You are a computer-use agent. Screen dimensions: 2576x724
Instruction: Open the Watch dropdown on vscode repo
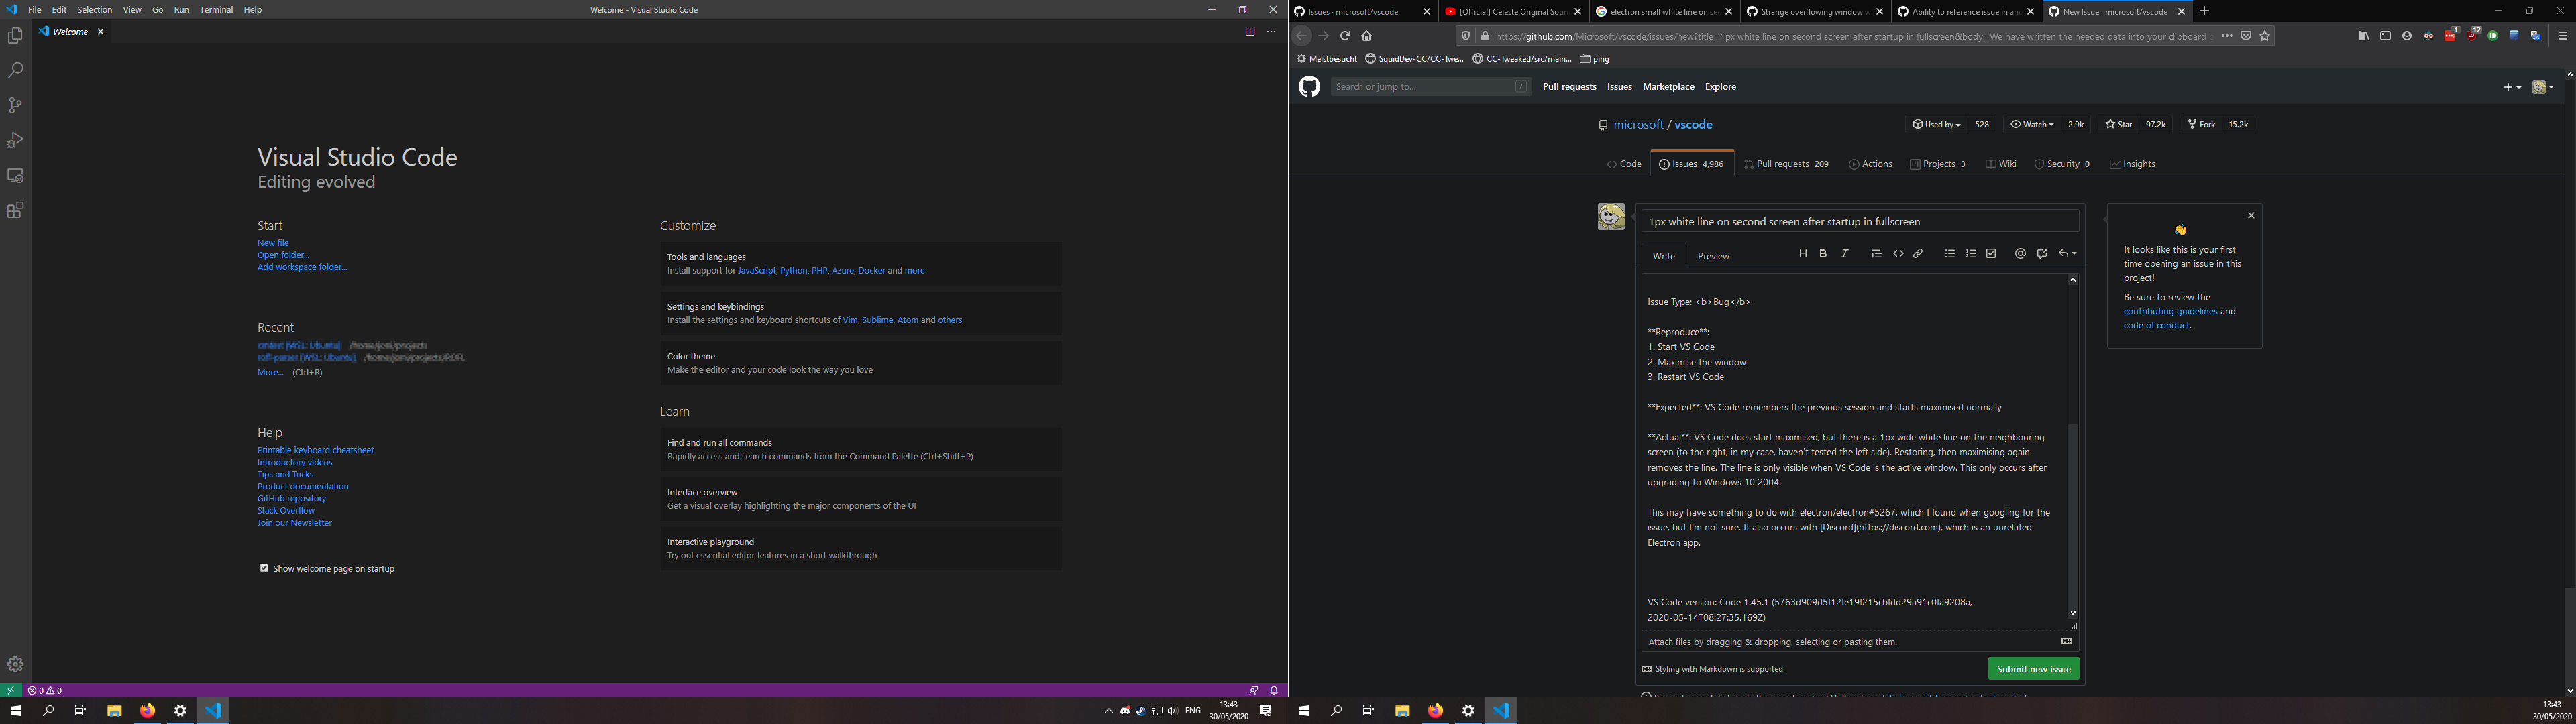[2031, 124]
